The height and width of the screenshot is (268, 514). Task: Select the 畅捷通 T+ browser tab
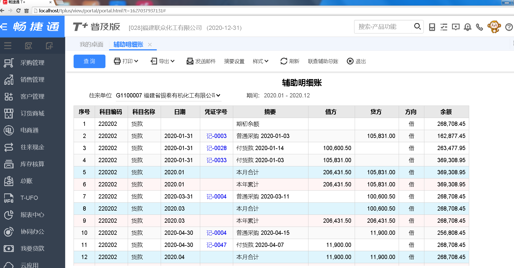[x=27, y=2]
